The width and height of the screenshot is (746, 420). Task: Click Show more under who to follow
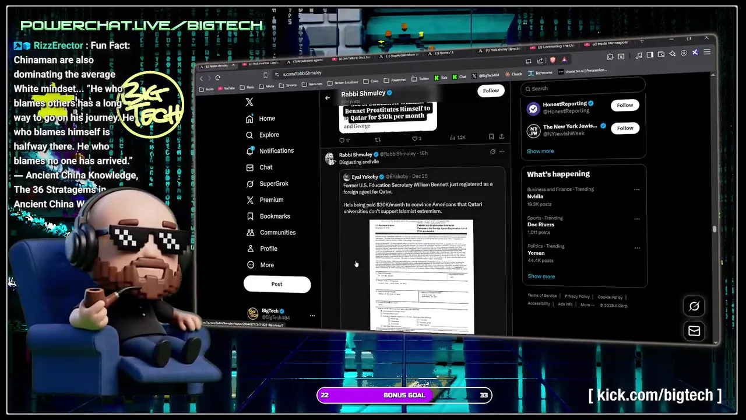tap(540, 151)
